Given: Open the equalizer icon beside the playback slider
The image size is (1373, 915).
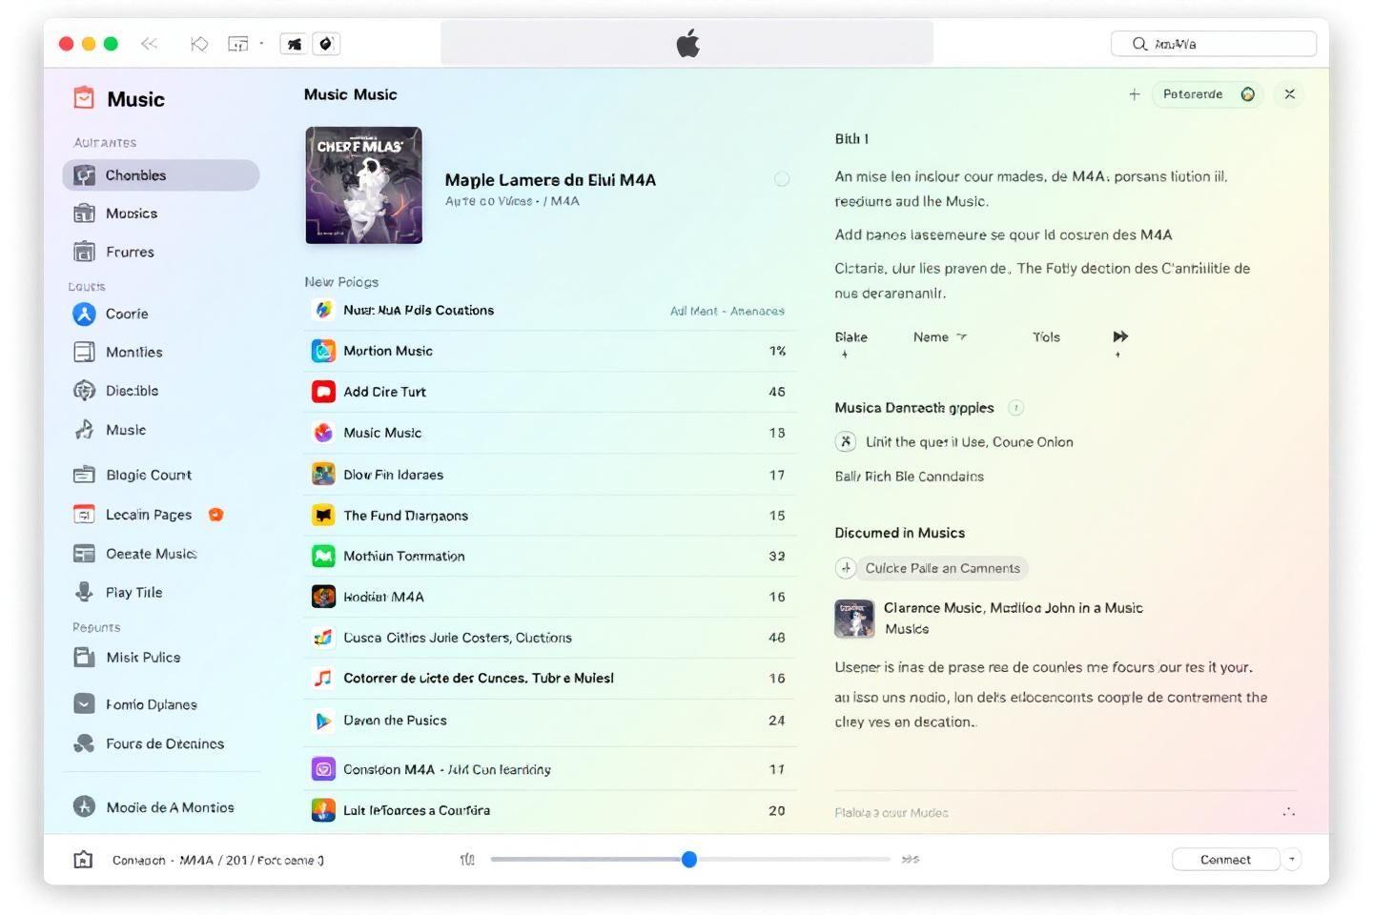Looking at the screenshot, I should pos(467,859).
